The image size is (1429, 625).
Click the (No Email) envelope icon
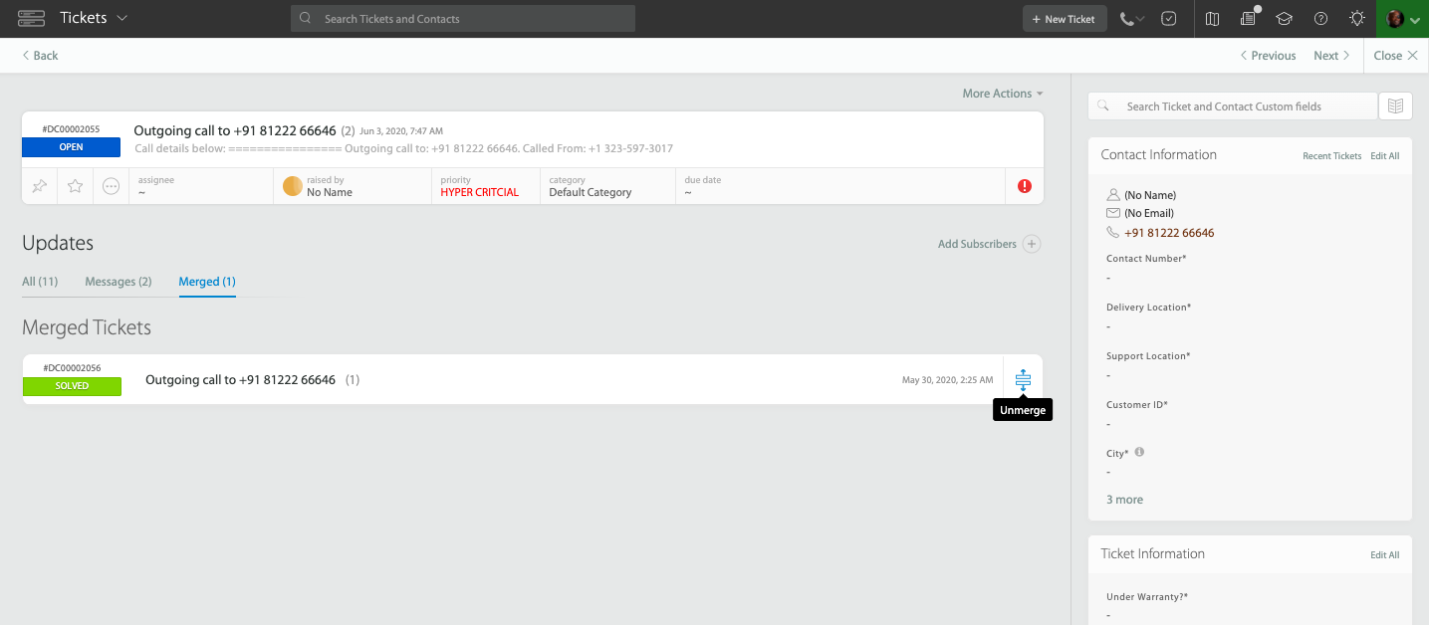click(x=1113, y=213)
